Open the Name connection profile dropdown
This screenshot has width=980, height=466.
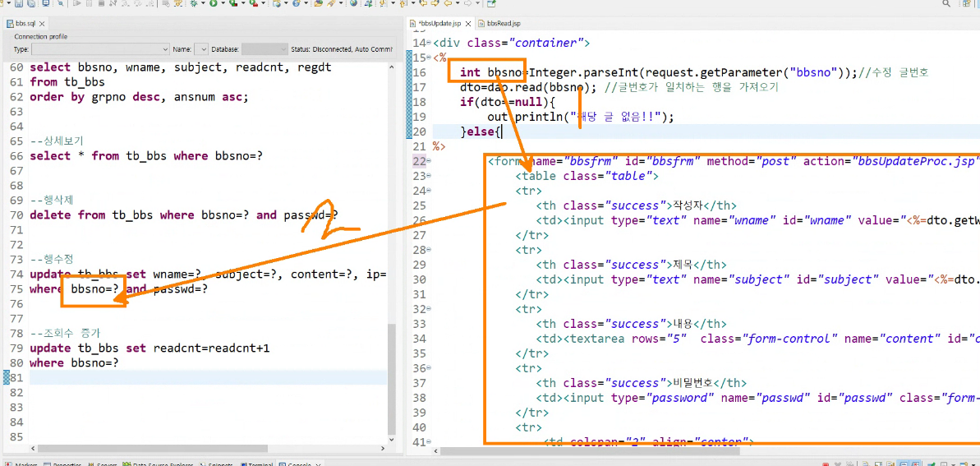[x=201, y=48]
